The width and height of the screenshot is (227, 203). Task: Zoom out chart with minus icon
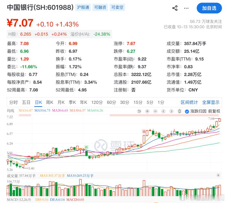click(x=155, y=111)
